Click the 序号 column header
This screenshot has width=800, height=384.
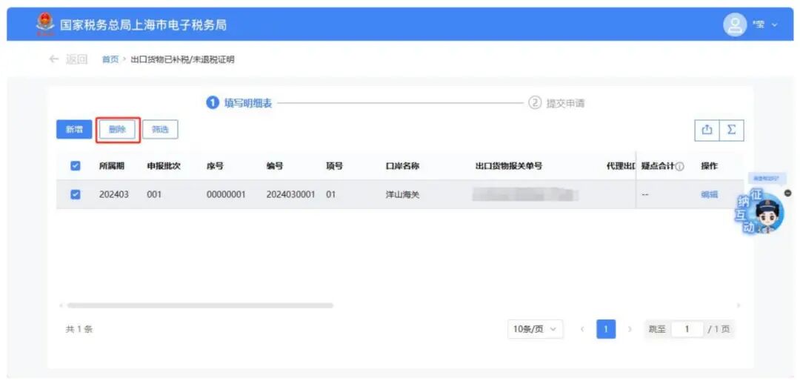[215, 166]
